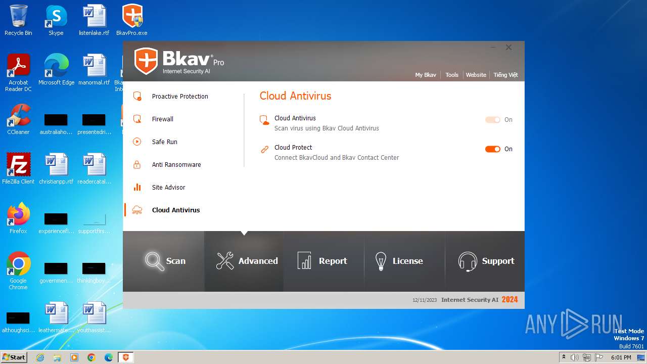Select the Microsoft Edge desktop shortcut
The width and height of the screenshot is (647, 364).
pos(56,70)
